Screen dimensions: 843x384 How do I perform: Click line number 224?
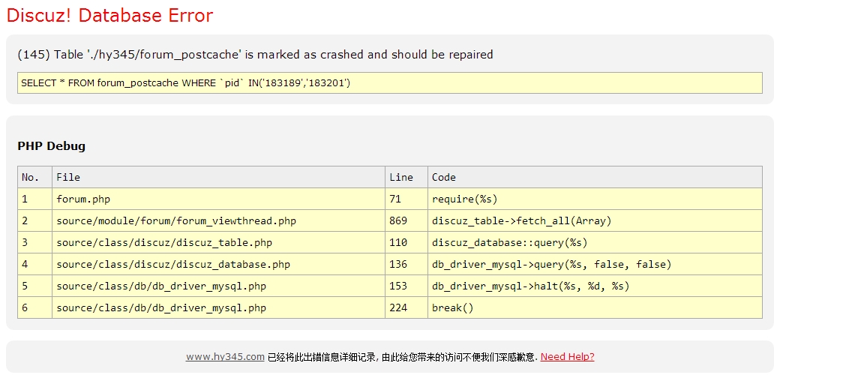pos(406,307)
